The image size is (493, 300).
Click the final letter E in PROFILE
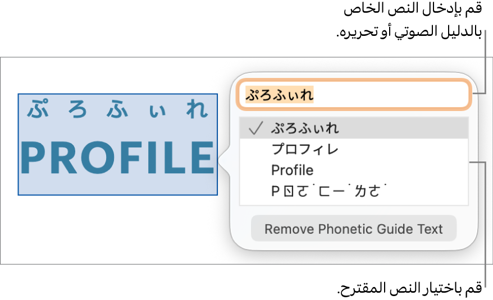click(203, 158)
